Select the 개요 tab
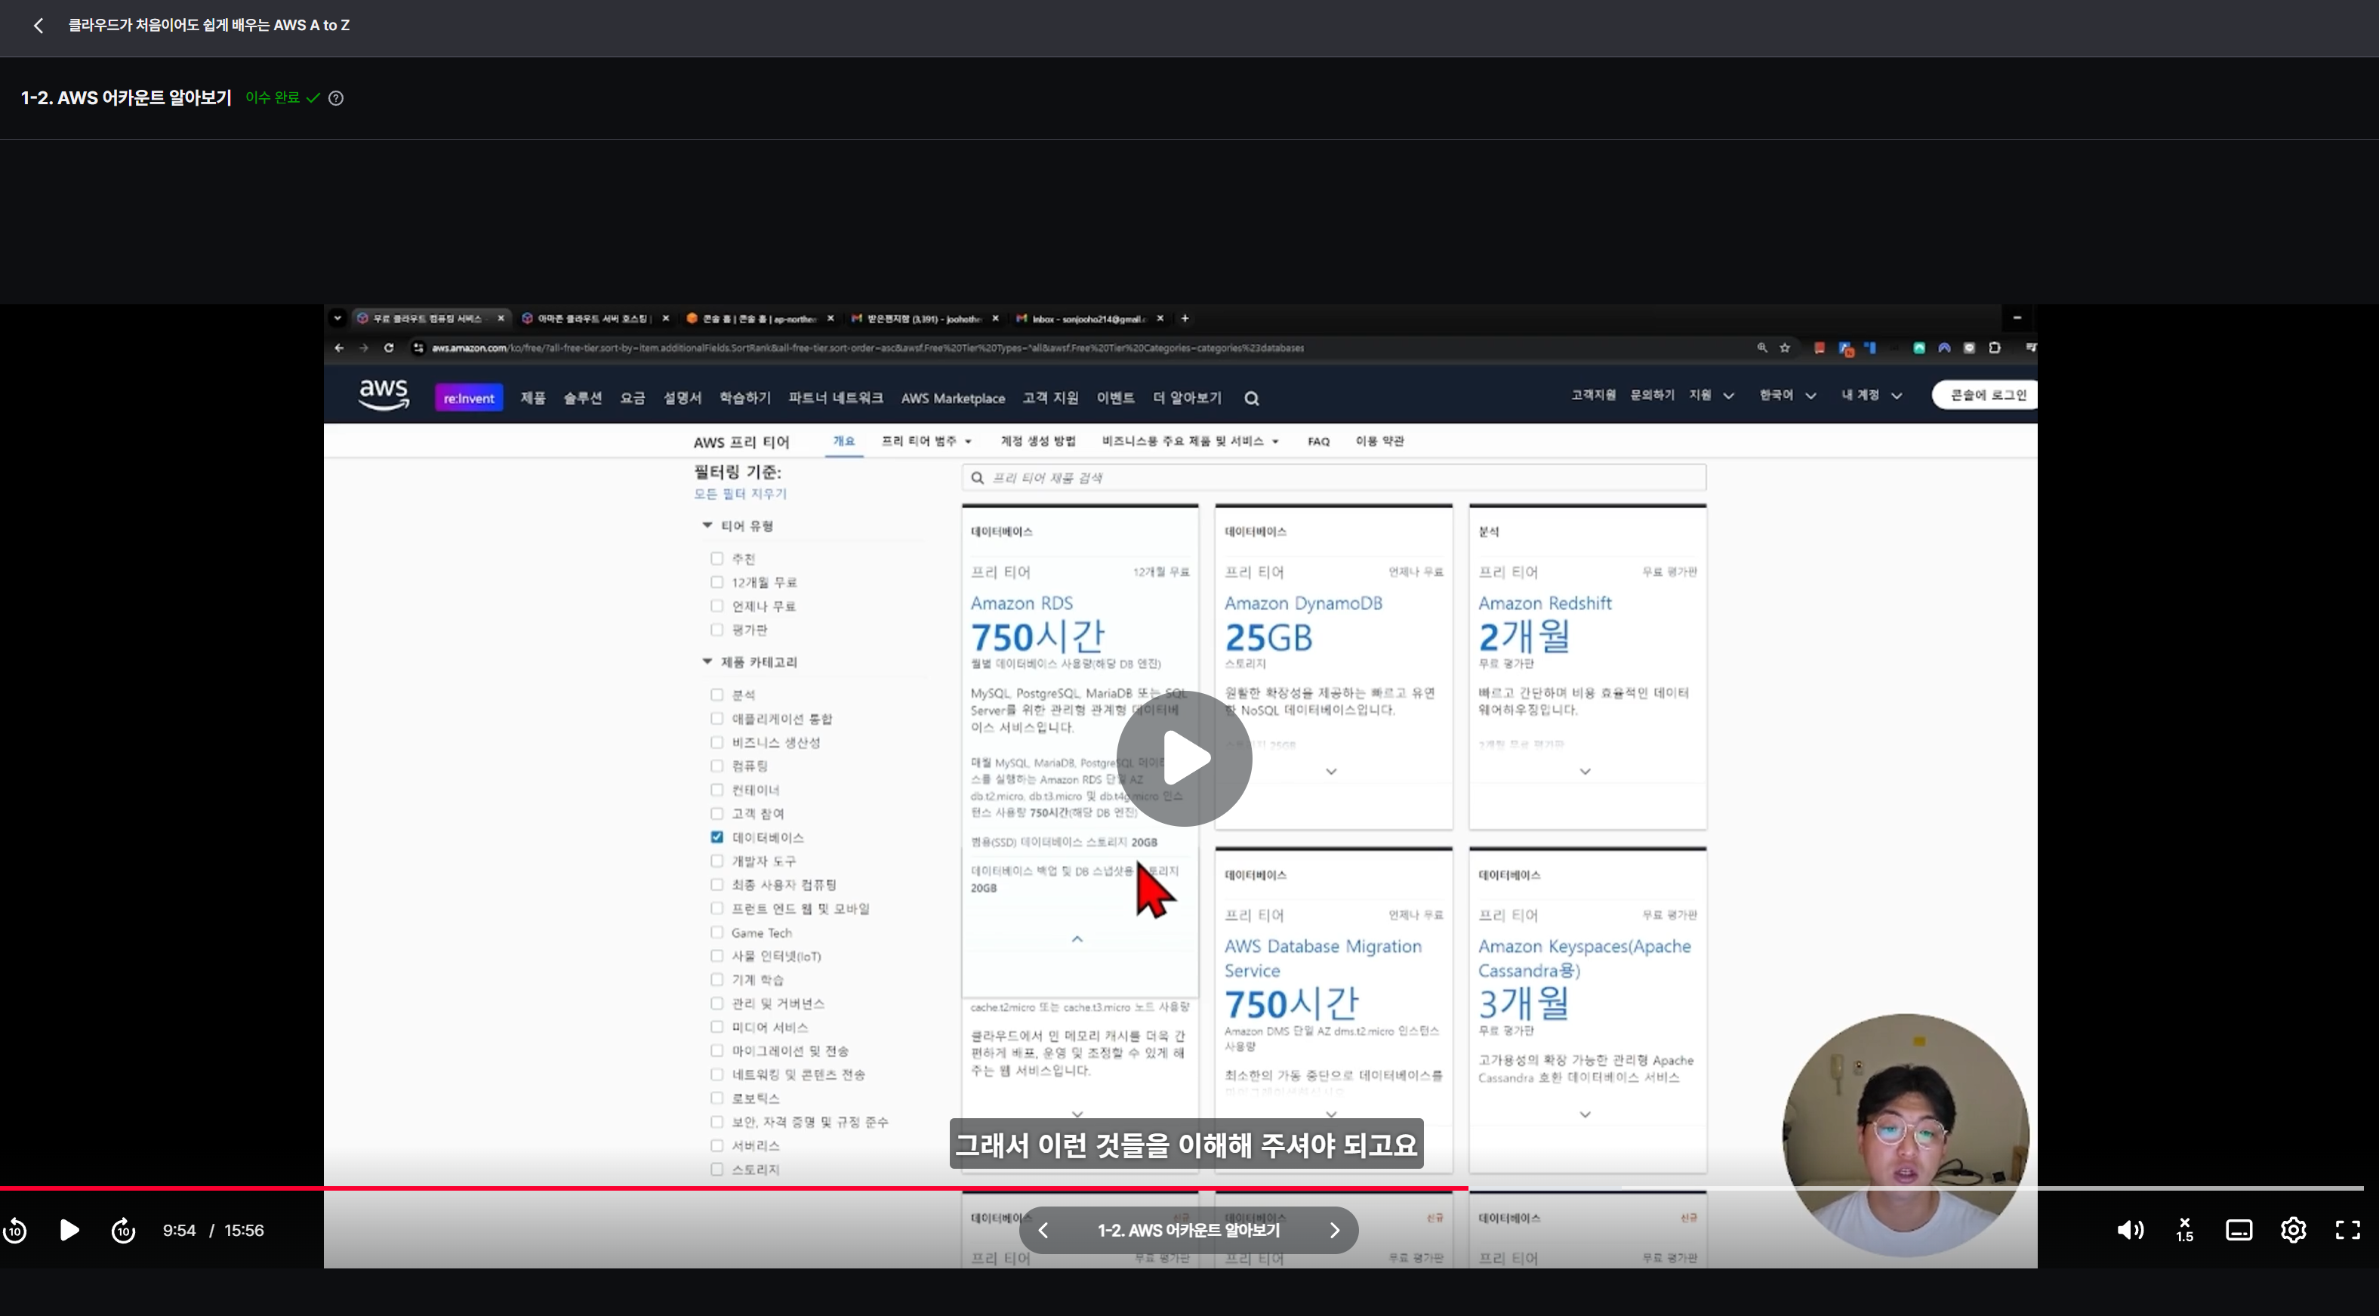This screenshot has width=2379, height=1316. coord(844,442)
